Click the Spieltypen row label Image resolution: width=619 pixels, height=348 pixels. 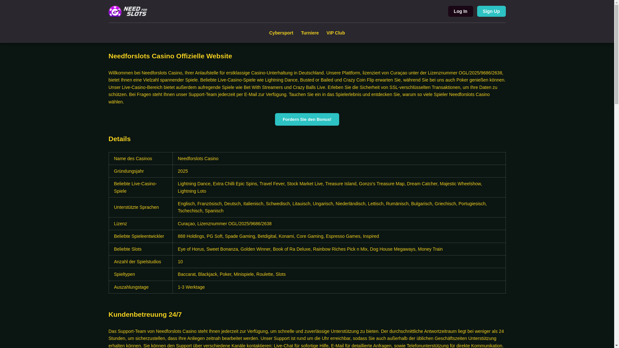click(141, 274)
